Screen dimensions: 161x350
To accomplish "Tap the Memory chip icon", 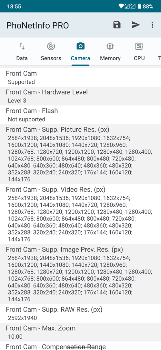I will point(110,46).
